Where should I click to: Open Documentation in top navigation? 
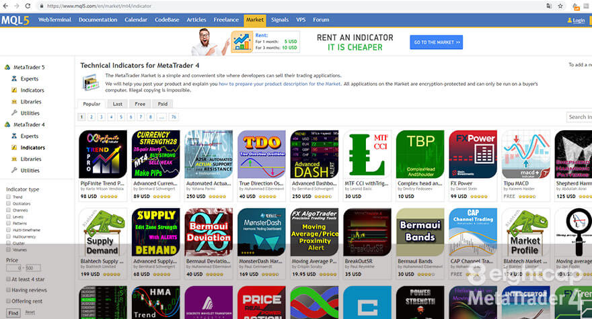pyautogui.click(x=98, y=19)
